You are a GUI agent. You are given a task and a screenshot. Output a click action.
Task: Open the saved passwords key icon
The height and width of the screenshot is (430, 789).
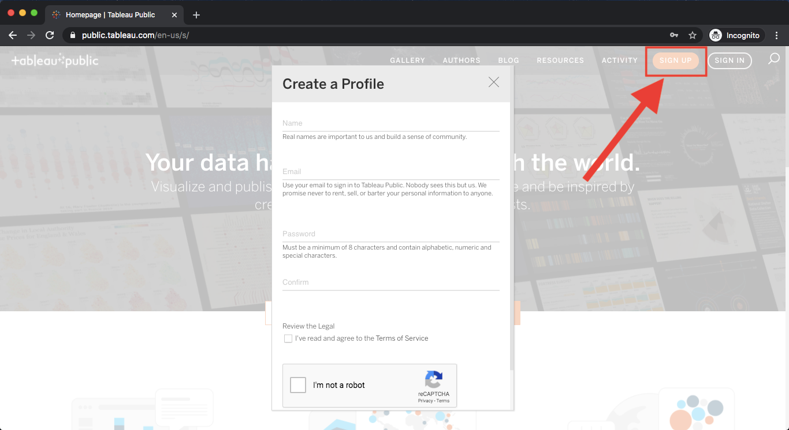[674, 35]
